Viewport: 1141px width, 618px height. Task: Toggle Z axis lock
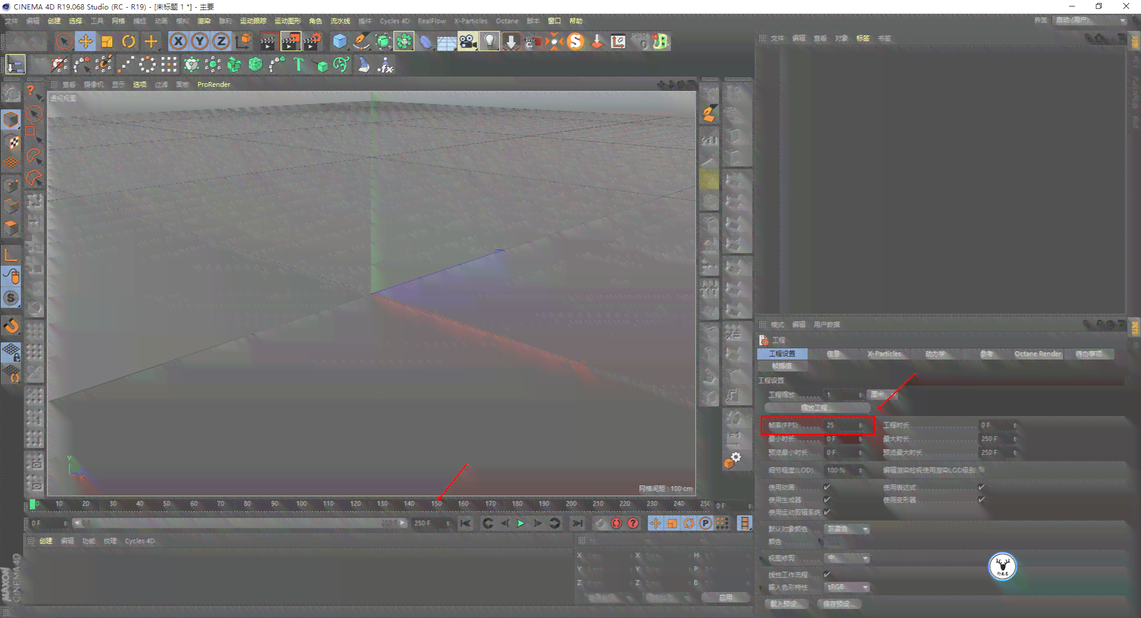(x=221, y=41)
